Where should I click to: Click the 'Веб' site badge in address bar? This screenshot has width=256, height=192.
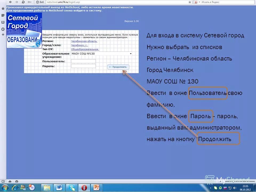(x=40, y=2)
